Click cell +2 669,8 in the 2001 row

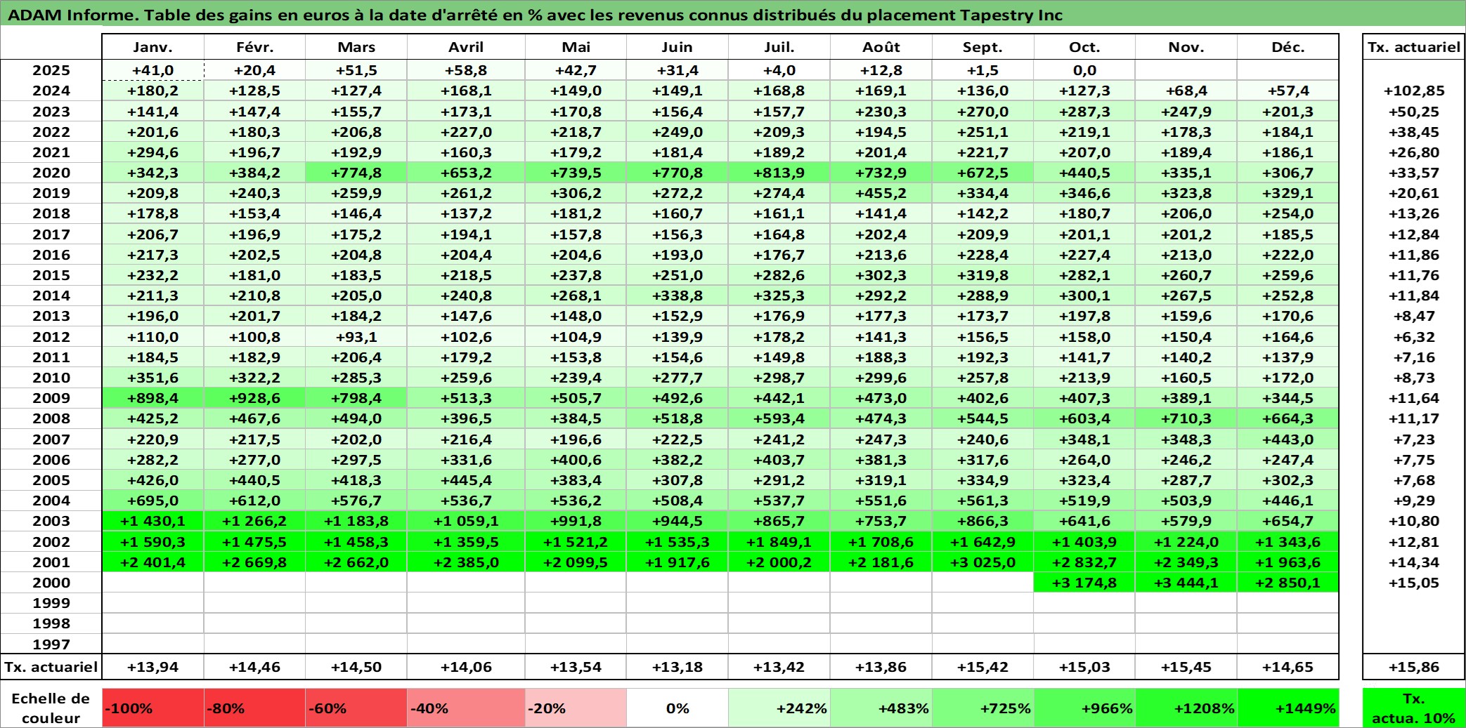255,562
